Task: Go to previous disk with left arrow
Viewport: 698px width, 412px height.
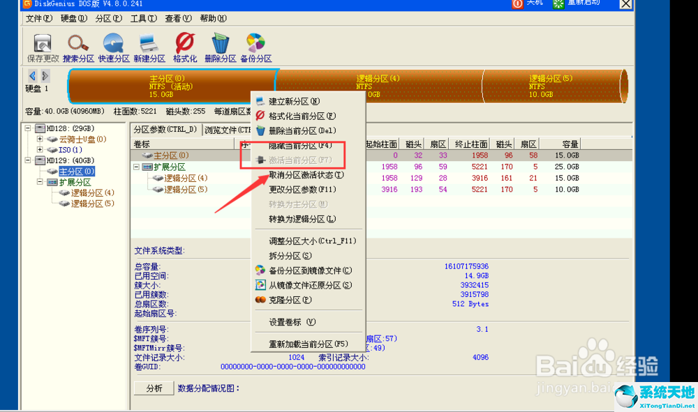Action: tap(32, 75)
